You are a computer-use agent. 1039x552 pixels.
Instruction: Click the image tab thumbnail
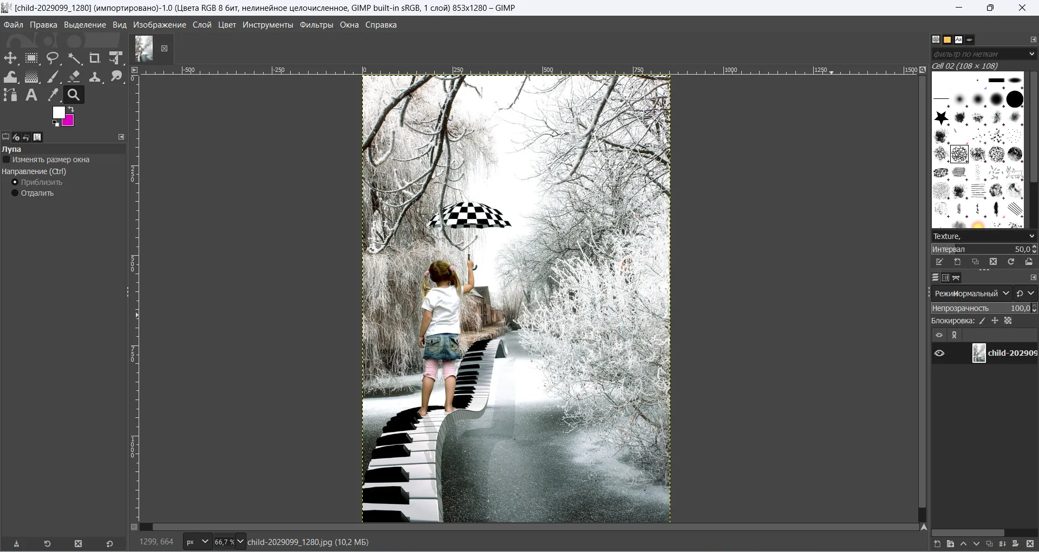click(144, 49)
